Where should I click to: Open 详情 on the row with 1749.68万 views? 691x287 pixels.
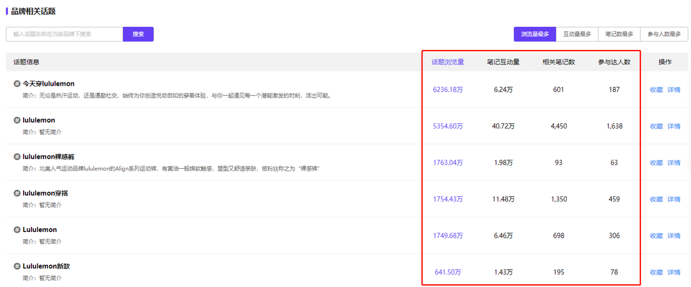pos(674,236)
